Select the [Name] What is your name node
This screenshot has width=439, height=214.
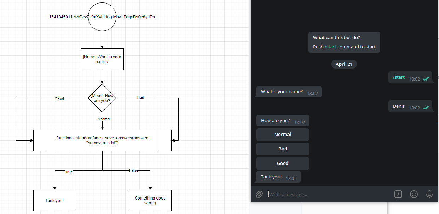tap(102, 59)
